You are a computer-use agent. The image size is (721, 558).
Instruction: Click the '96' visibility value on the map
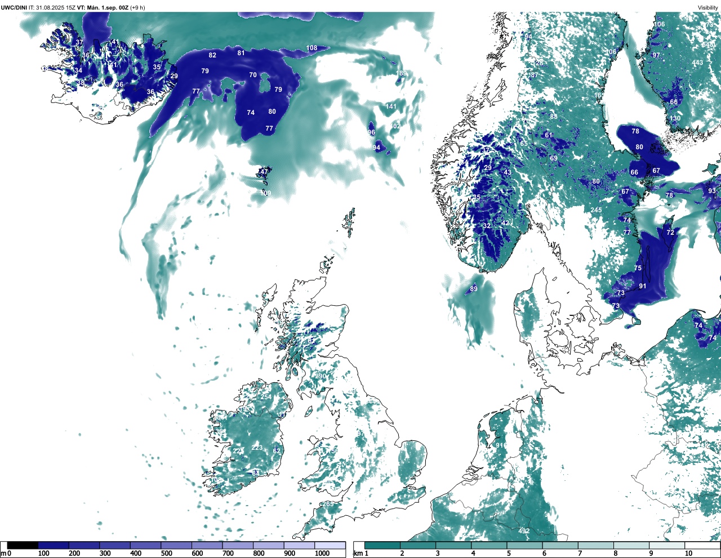point(371,132)
